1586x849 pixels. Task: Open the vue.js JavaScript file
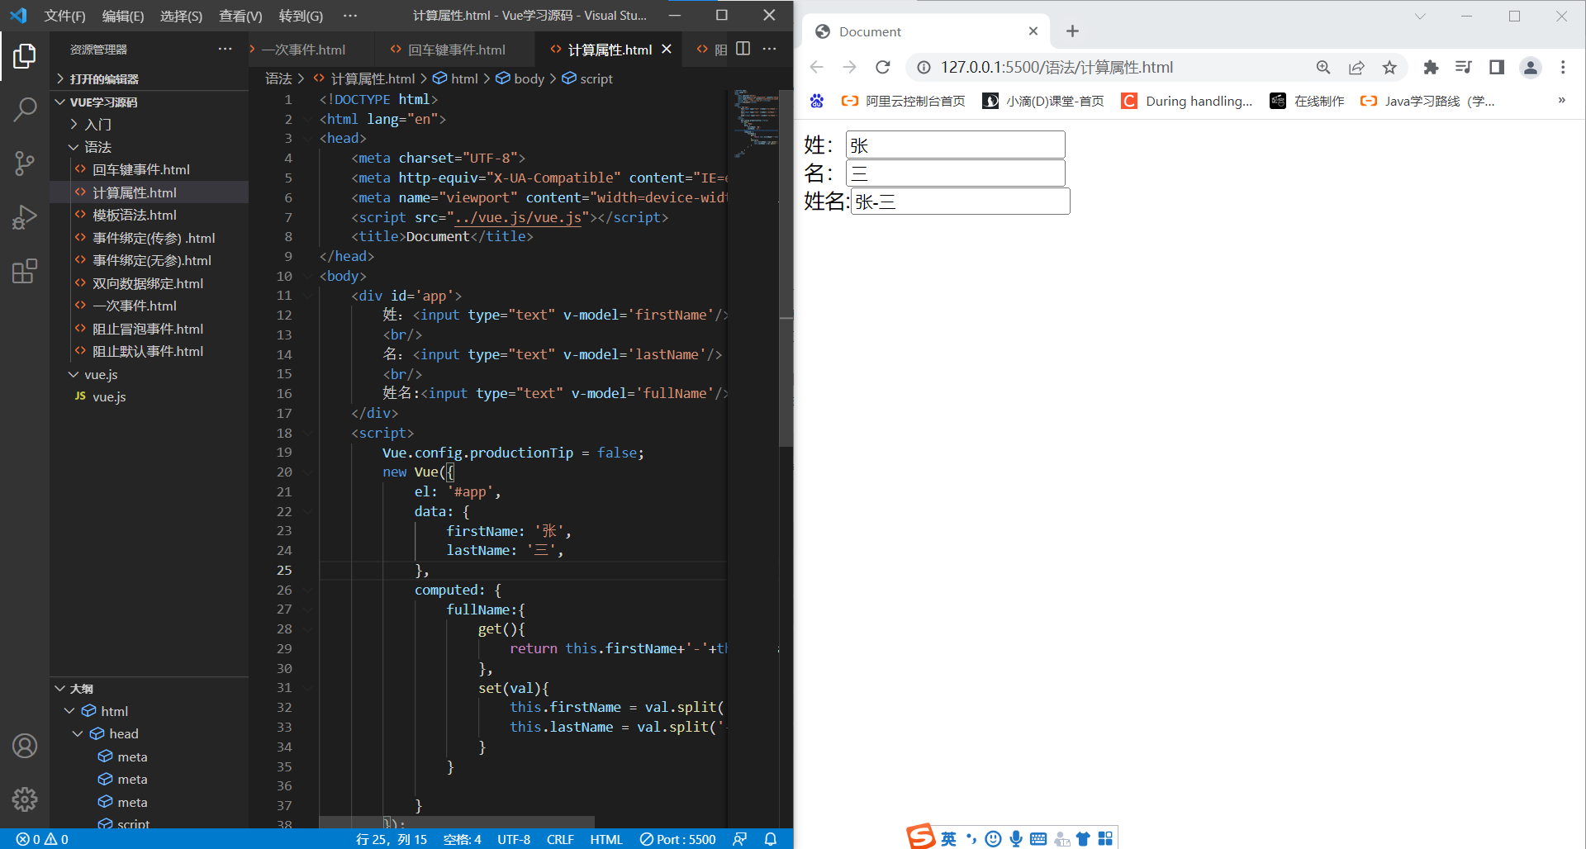pyautogui.click(x=109, y=396)
